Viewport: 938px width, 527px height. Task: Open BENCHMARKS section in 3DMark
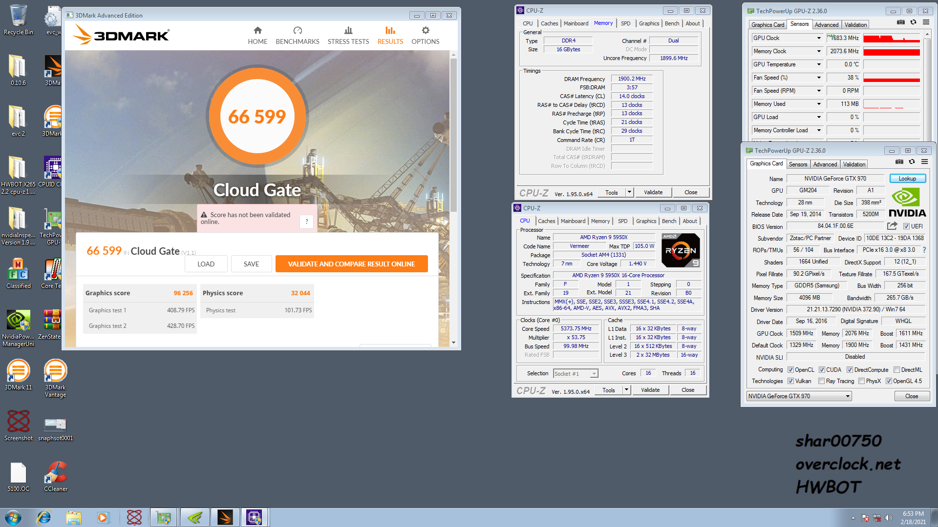point(298,36)
